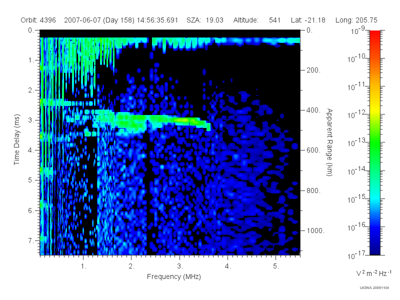400x300 pixels.
Task: Click the '1000.' apparent range tick label
Action: pyautogui.click(x=315, y=230)
